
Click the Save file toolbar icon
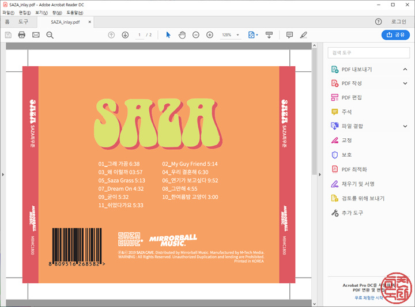8,35
